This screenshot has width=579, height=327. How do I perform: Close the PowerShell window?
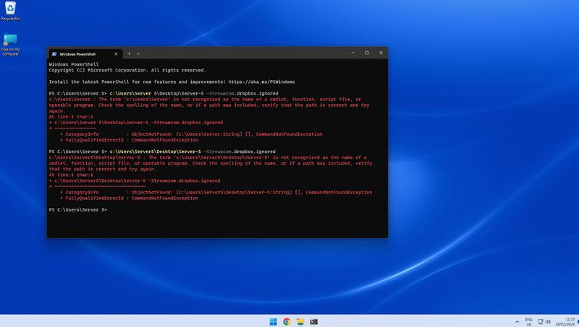381,53
